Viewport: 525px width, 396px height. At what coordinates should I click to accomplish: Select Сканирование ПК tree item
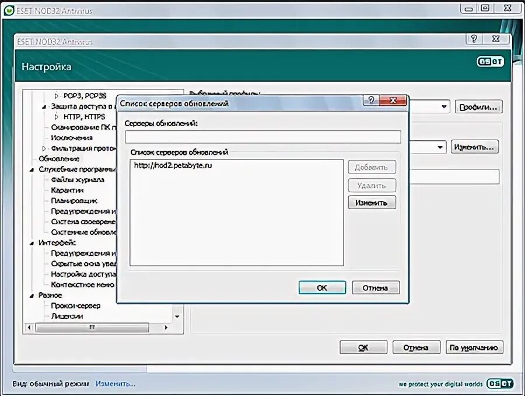tap(83, 127)
